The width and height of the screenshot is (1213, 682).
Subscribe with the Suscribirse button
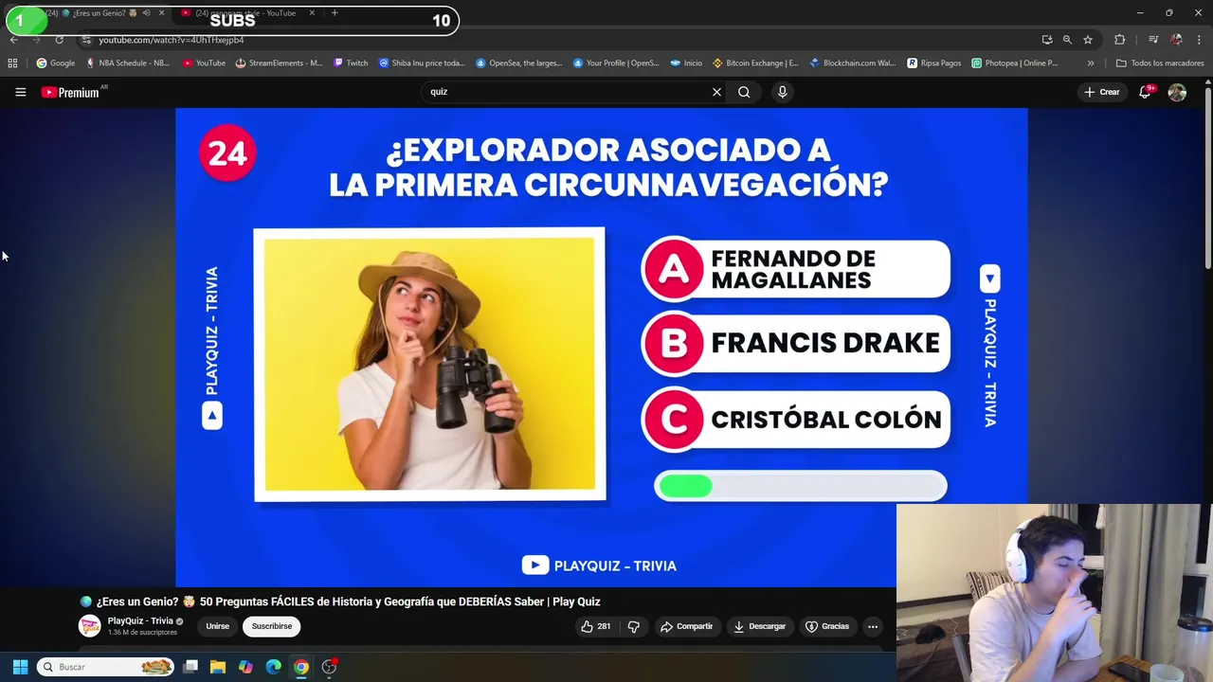(x=272, y=626)
